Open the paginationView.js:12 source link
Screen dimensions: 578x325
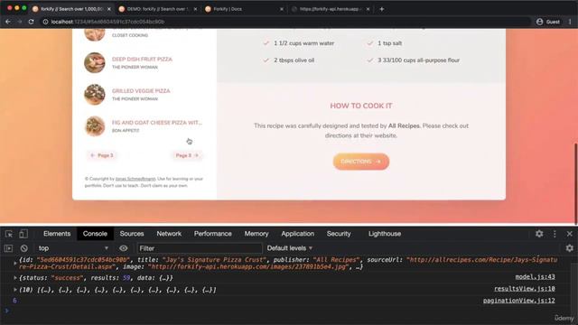pos(519,301)
